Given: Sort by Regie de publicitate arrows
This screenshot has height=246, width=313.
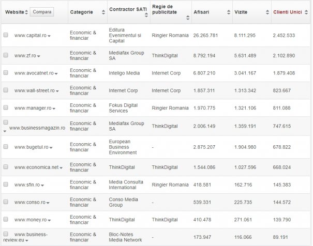Looking at the screenshot, I should tap(187, 17).
